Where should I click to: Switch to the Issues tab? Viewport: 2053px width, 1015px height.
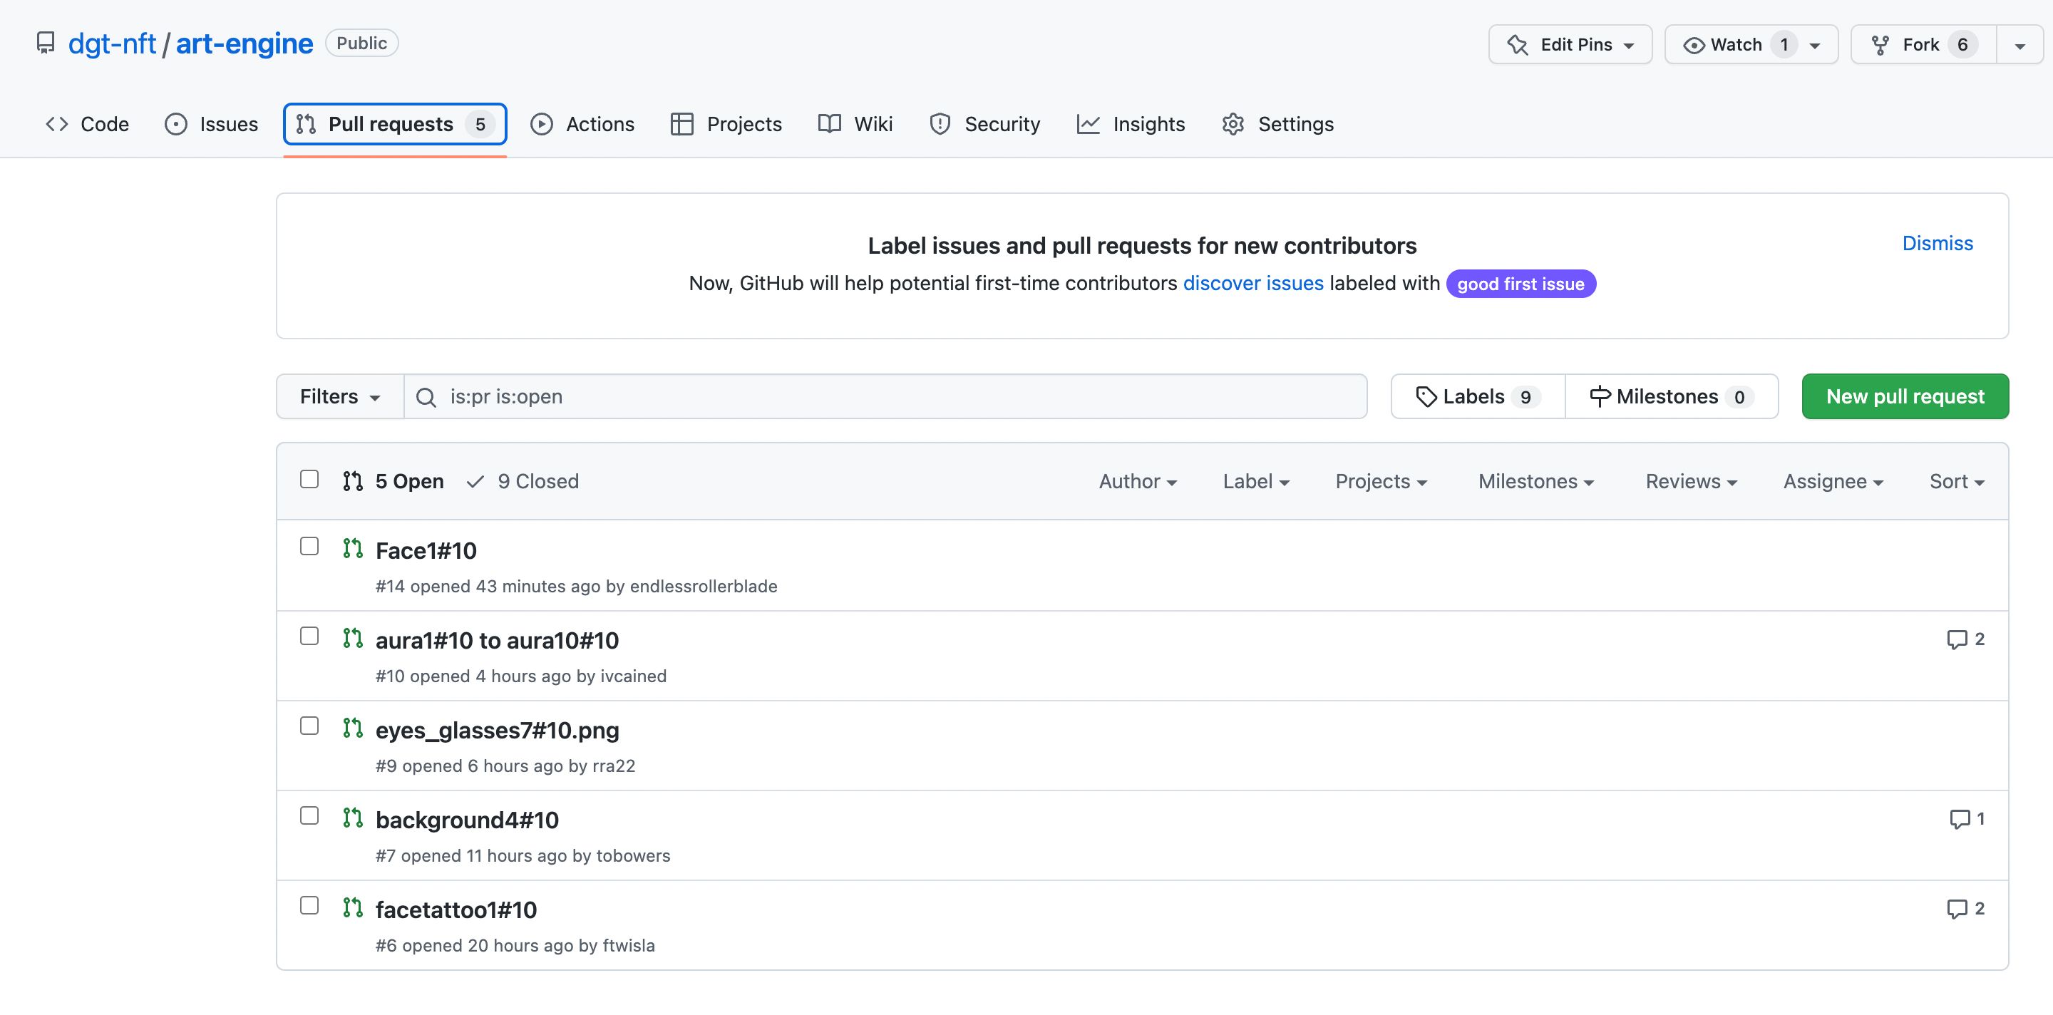tap(211, 124)
